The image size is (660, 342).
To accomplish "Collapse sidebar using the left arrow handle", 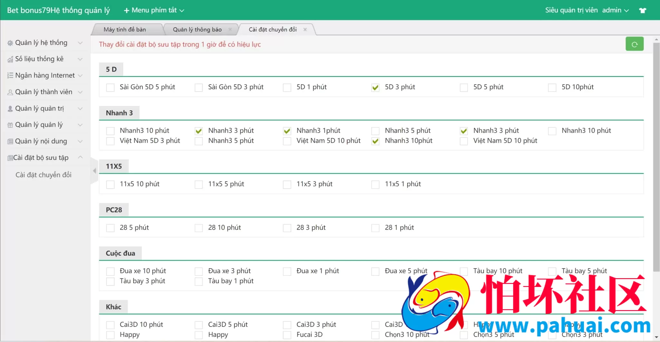I will [94, 171].
